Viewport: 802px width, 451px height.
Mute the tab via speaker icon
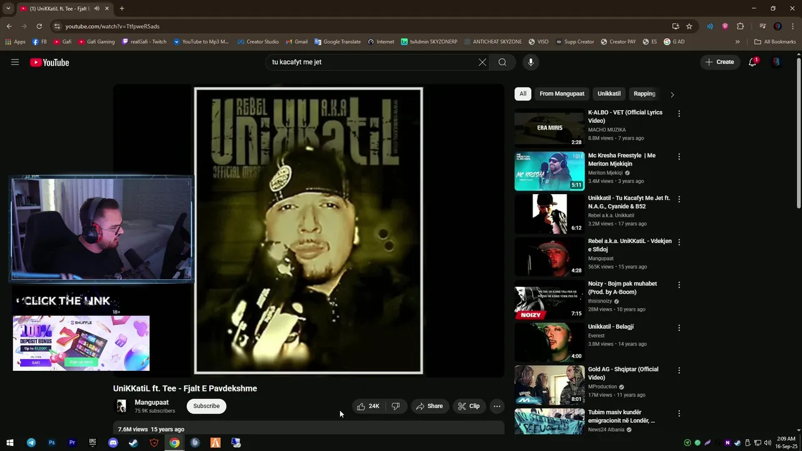(96, 9)
